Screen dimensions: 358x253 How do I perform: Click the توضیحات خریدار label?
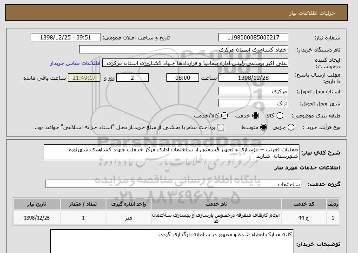click(x=318, y=244)
